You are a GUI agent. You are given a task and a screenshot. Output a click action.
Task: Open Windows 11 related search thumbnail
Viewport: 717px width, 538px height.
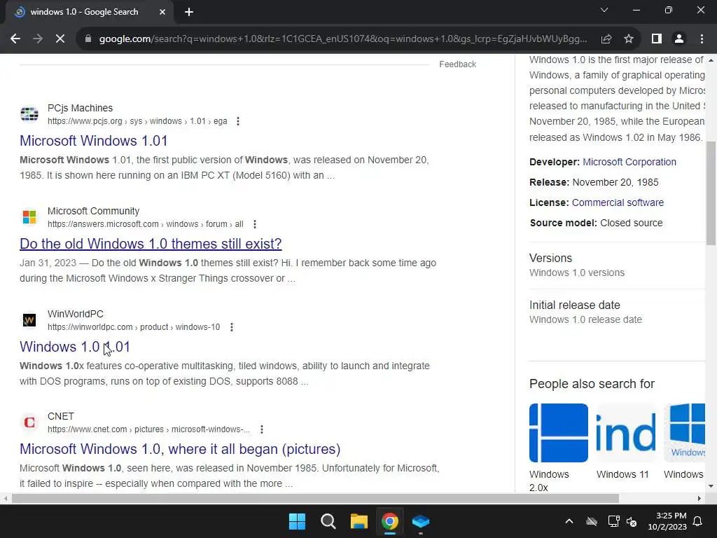pyautogui.click(x=625, y=433)
